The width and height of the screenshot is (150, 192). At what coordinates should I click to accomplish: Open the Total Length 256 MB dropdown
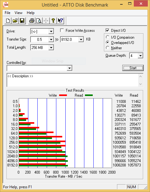tap(51, 47)
